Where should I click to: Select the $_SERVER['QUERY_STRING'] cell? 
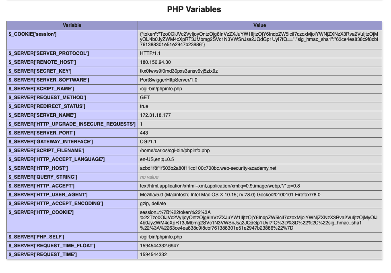pos(72,177)
